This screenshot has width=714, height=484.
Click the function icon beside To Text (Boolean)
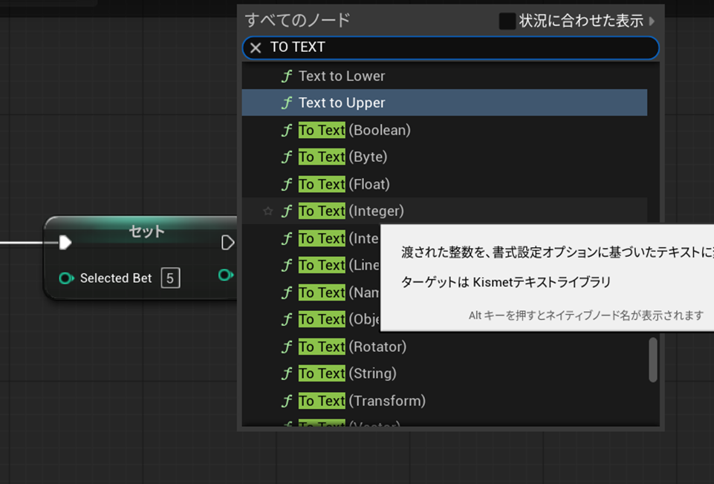point(287,131)
